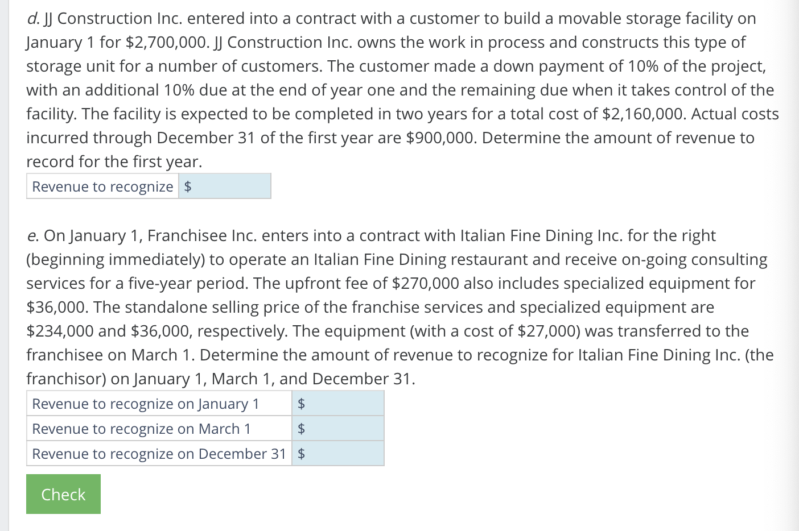Submit answers with the Check button
The width and height of the screenshot is (799, 531).
(x=63, y=493)
